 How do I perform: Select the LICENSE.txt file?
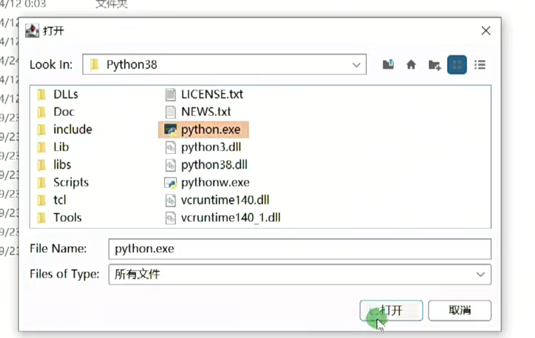pyautogui.click(x=204, y=94)
